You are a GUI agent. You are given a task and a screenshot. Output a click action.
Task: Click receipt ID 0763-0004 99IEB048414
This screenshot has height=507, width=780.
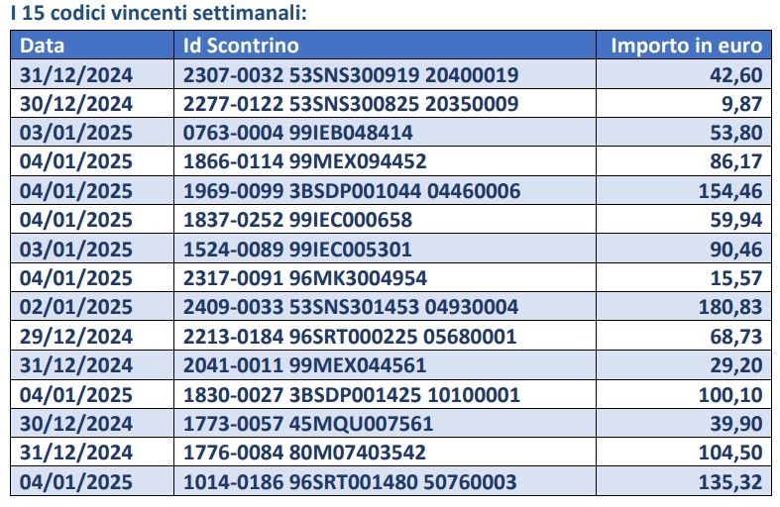click(x=298, y=133)
